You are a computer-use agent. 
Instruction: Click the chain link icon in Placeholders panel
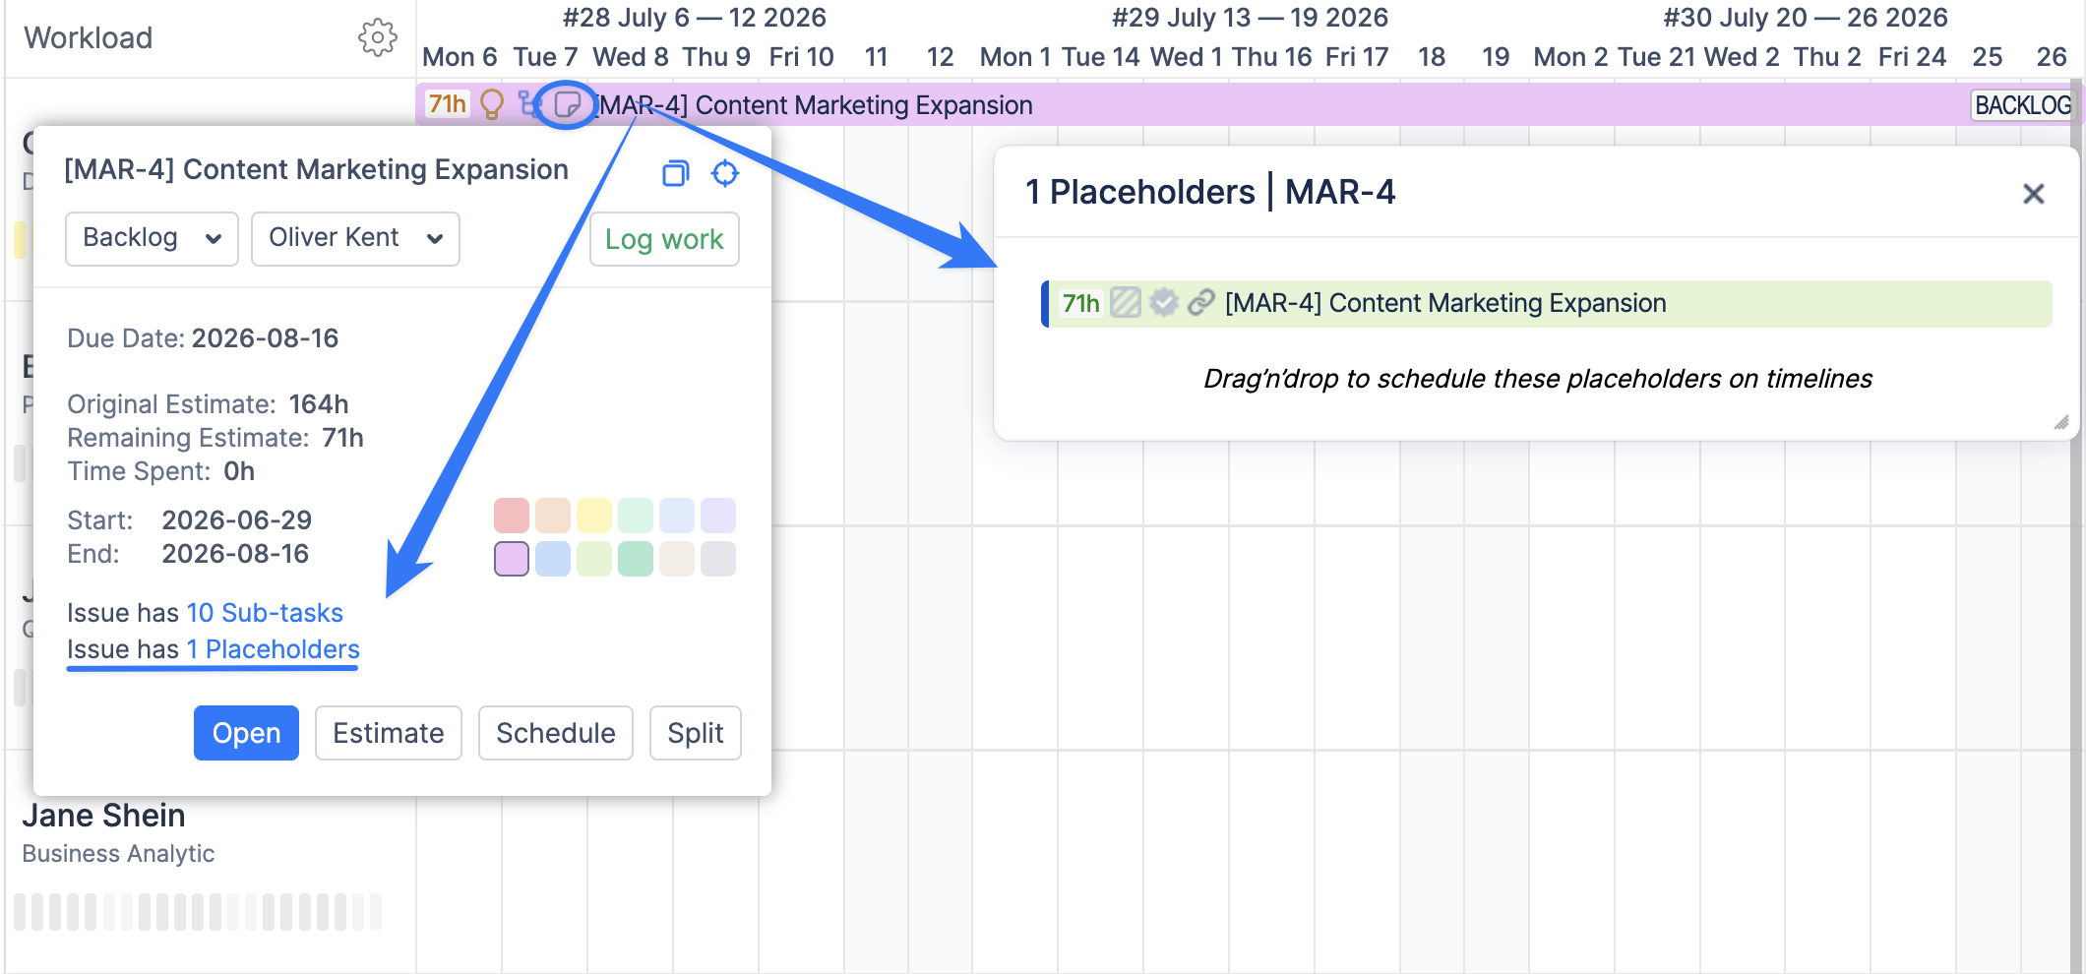pyautogui.click(x=1200, y=302)
